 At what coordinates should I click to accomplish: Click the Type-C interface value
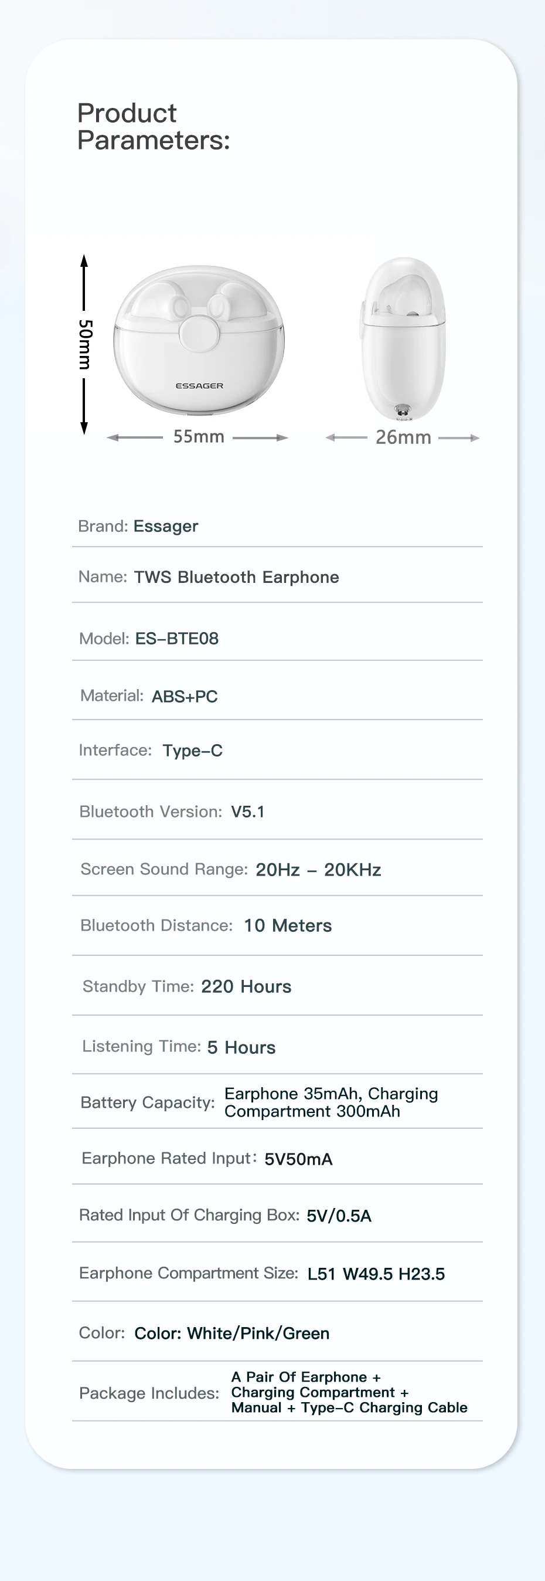point(192,751)
